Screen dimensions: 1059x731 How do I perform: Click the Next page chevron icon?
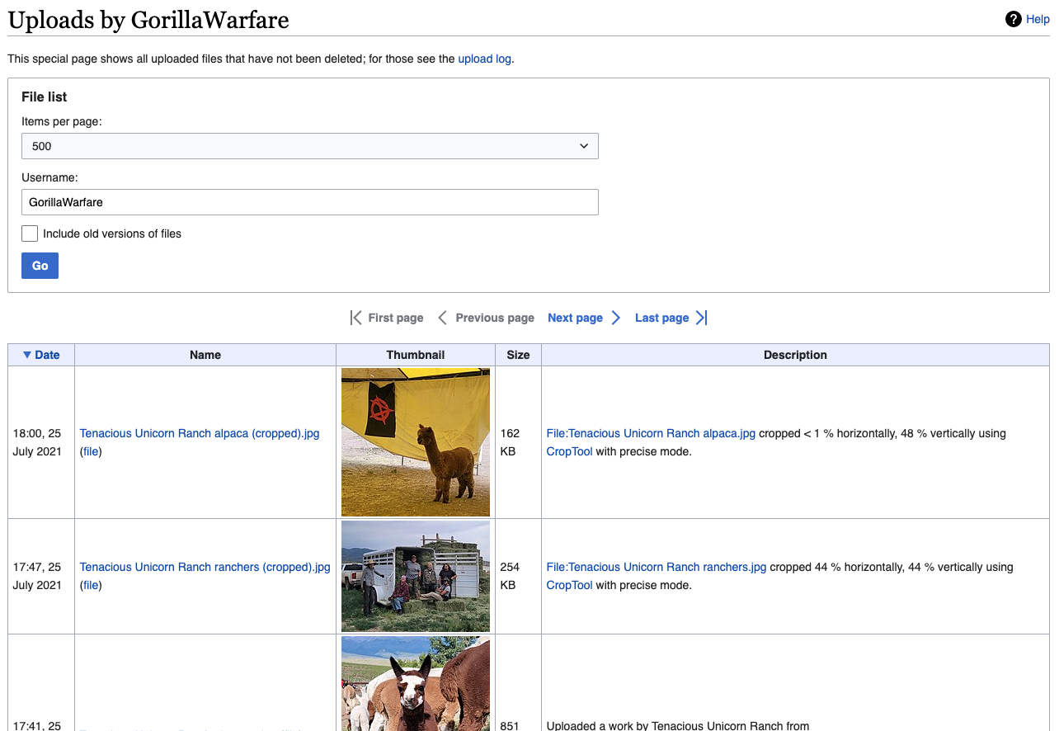(615, 318)
